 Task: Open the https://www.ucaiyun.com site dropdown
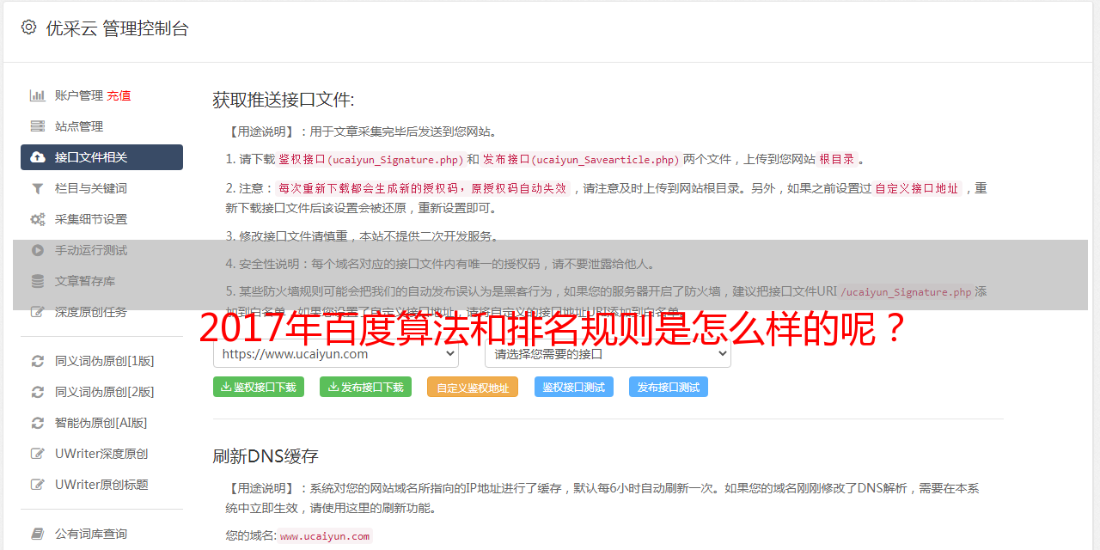point(336,353)
